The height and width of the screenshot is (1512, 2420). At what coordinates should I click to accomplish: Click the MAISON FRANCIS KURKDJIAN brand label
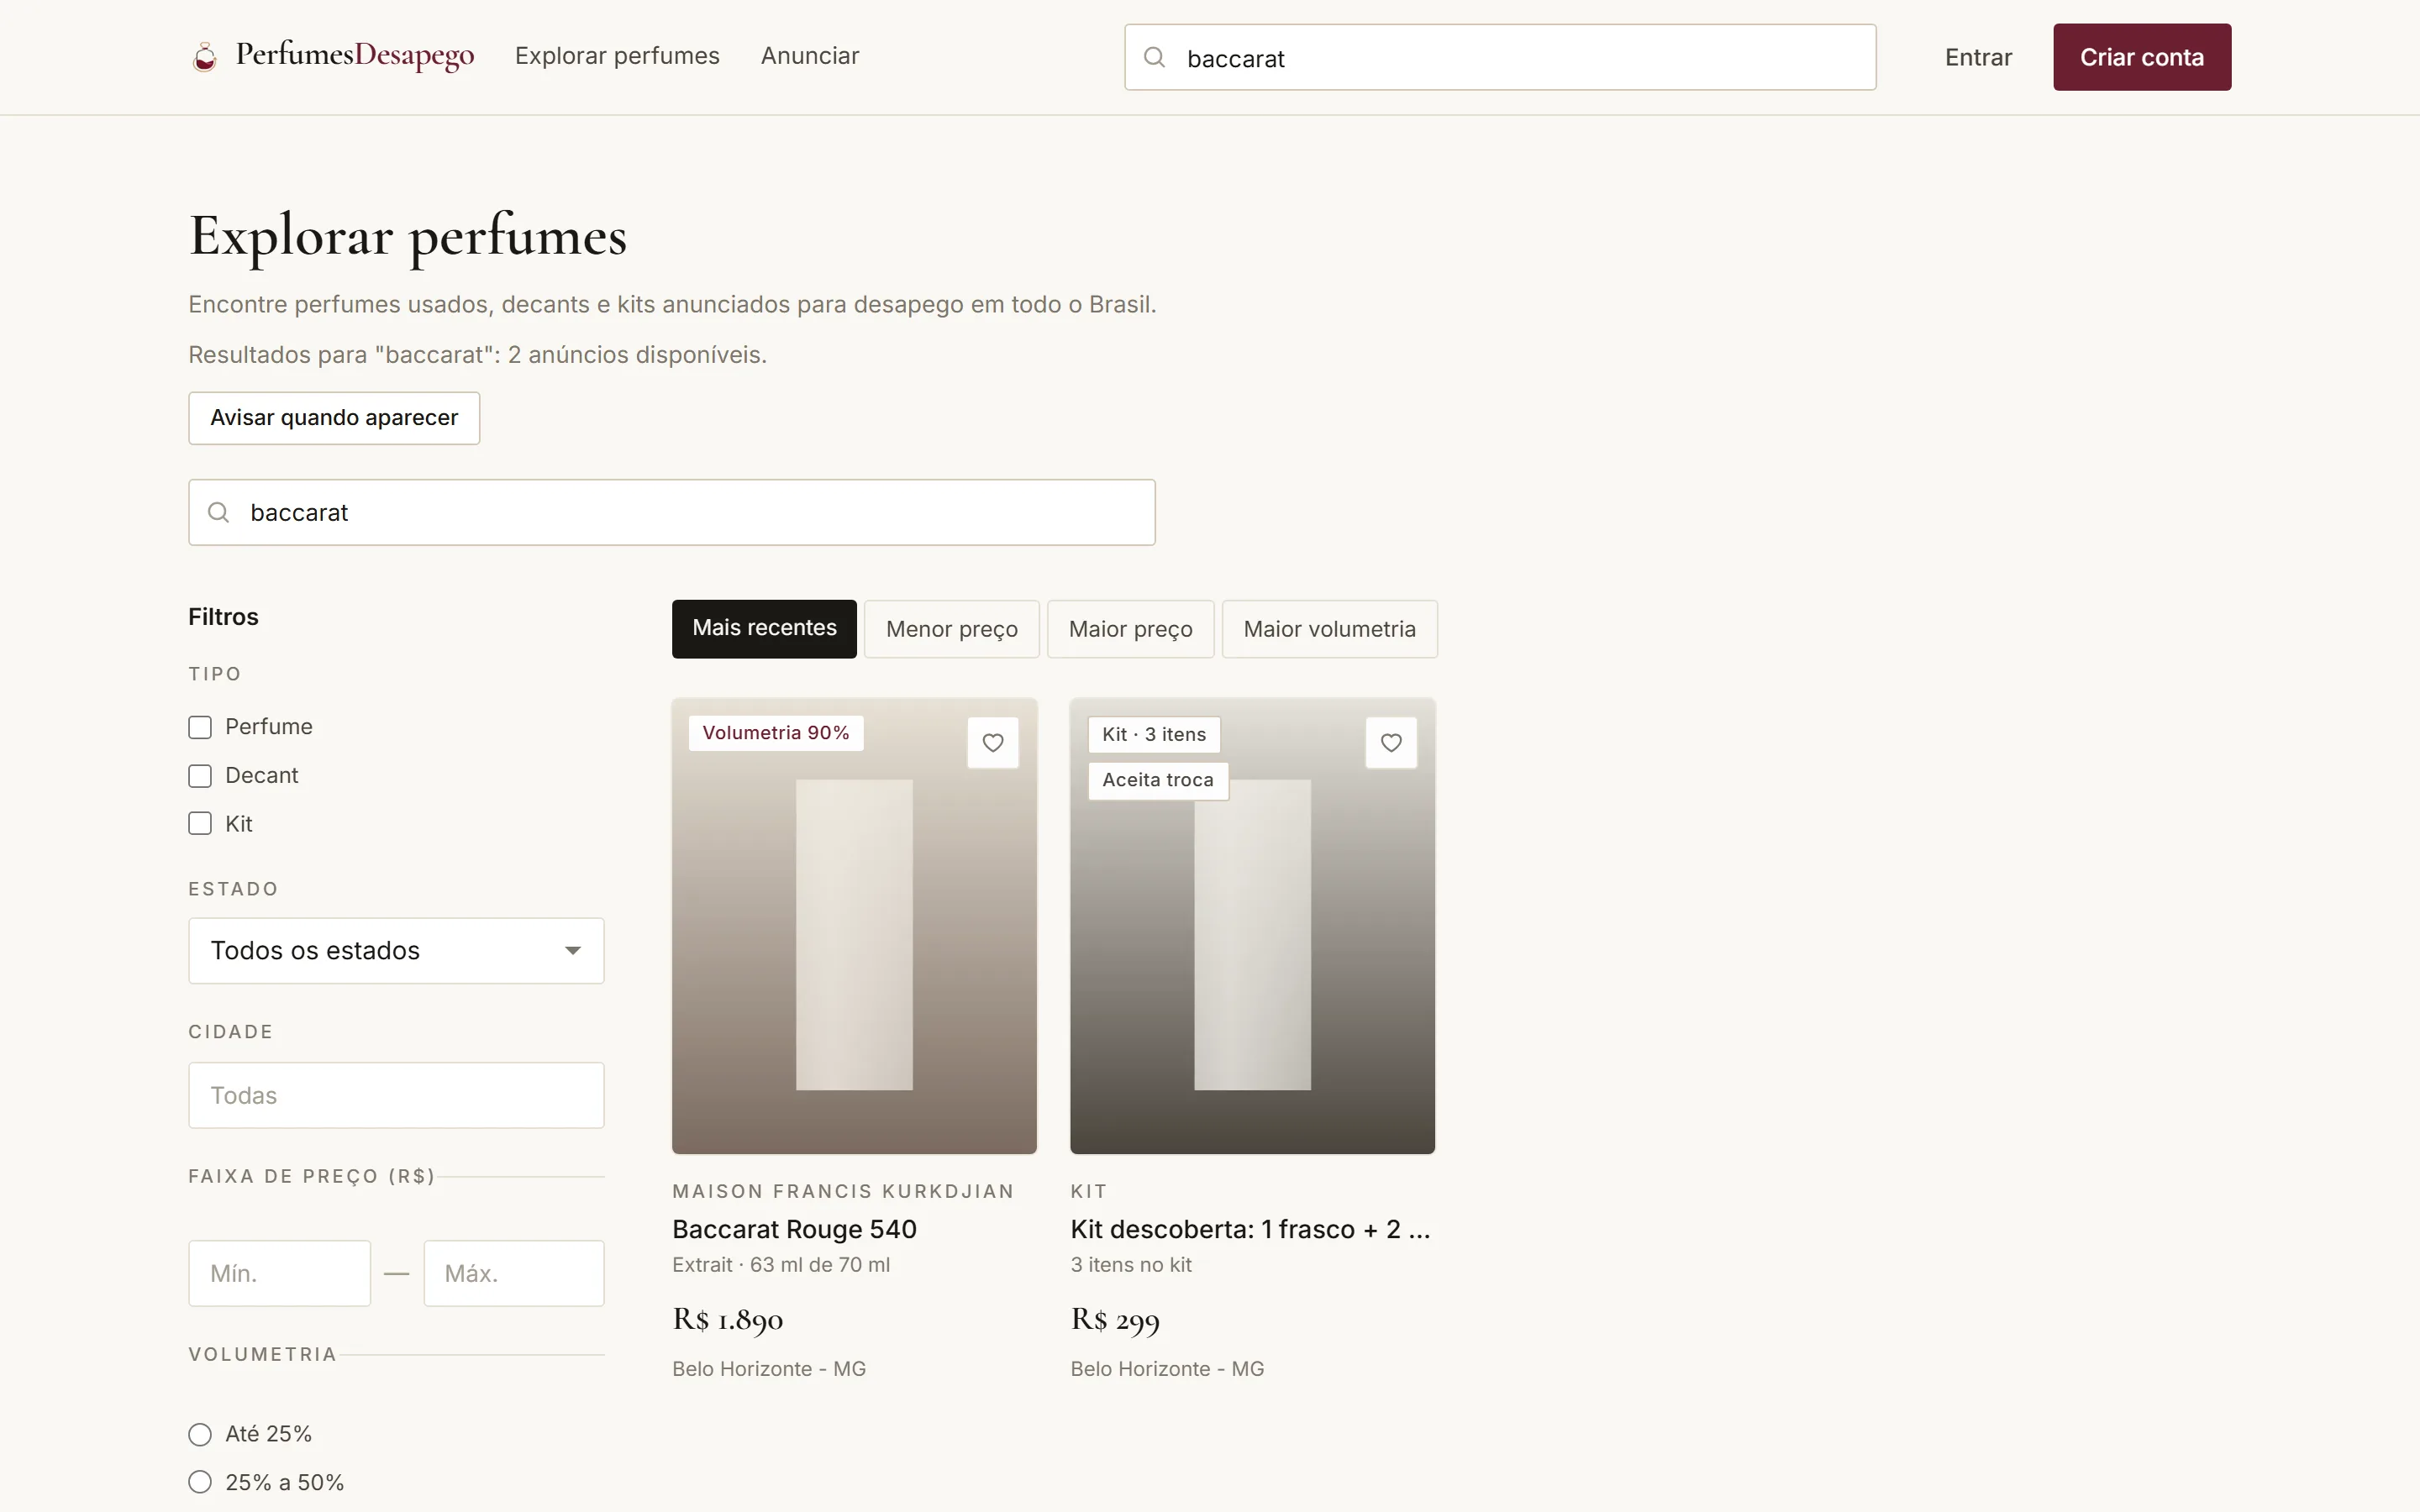click(843, 1191)
